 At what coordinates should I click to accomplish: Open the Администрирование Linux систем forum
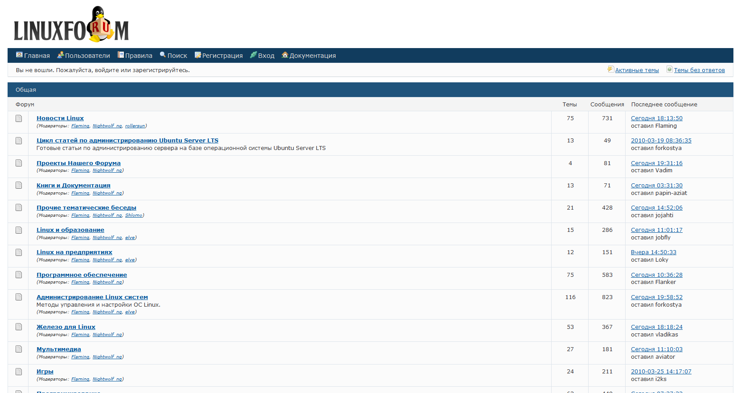point(92,297)
